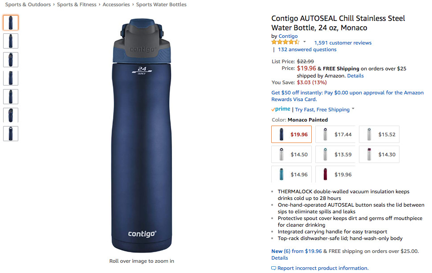Go to Sports Water Bottles category
This screenshot has height=273, width=432.
161,4
